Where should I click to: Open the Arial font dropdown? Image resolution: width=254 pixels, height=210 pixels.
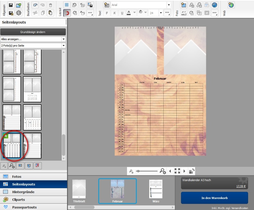(x=169, y=5)
